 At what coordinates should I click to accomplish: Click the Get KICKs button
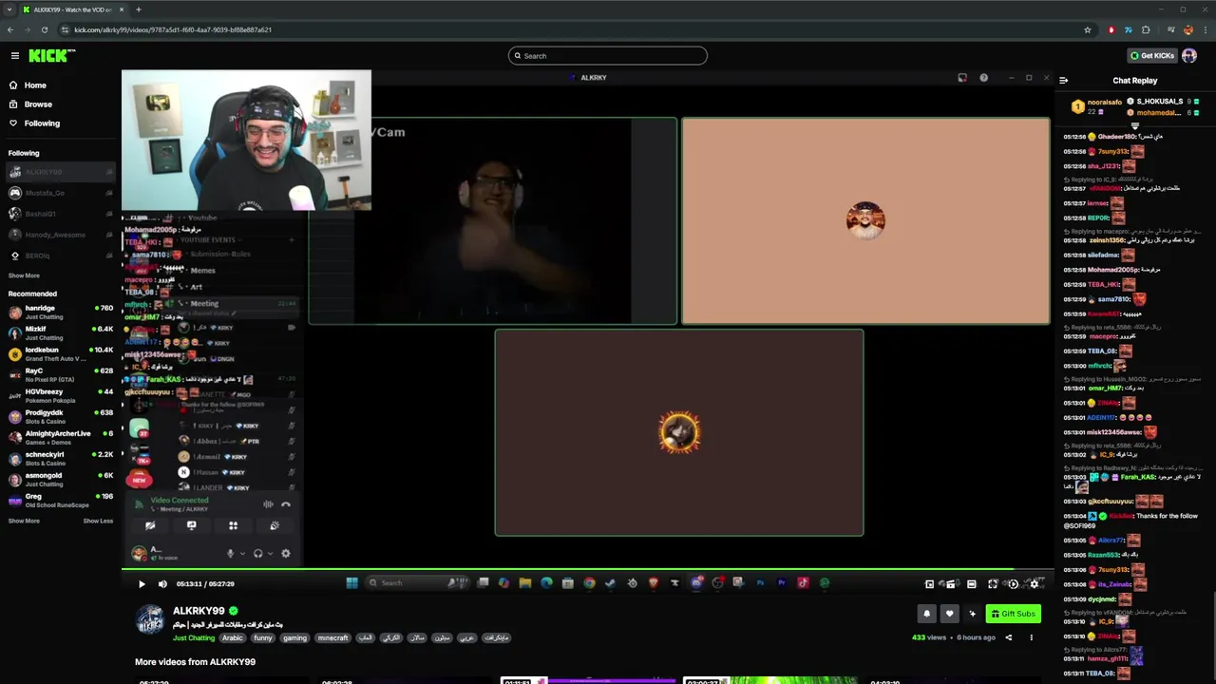tap(1151, 55)
